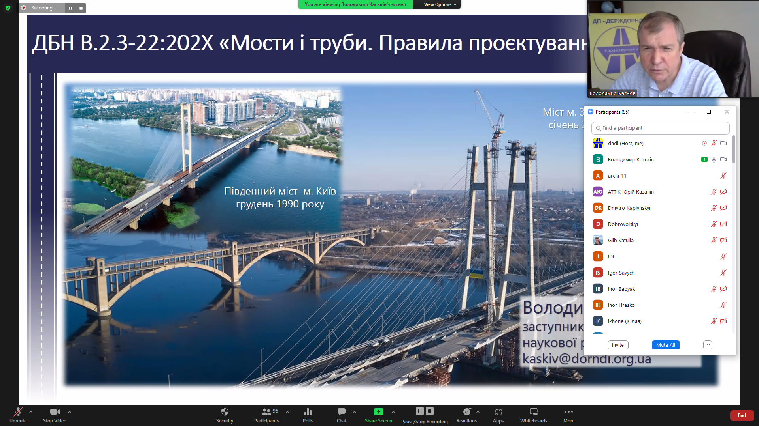Open the More menu in the toolbar
Screen dimensions: 759x426
click(x=568, y=412)
